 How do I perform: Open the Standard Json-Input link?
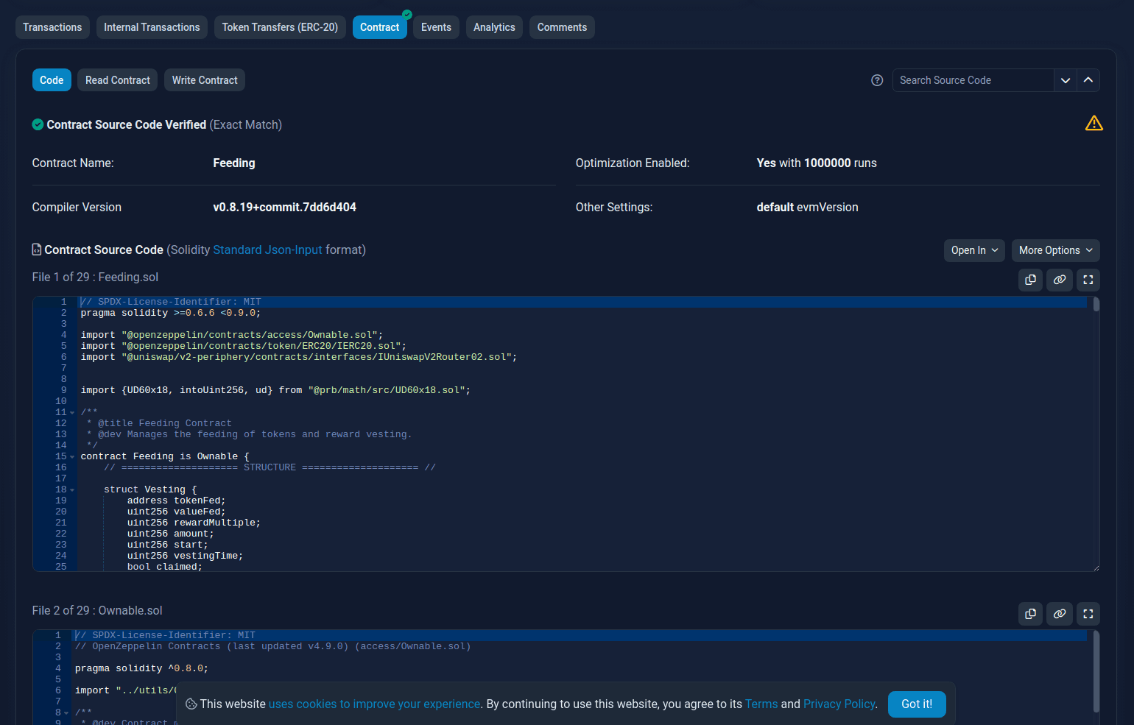tap(267, 250)
